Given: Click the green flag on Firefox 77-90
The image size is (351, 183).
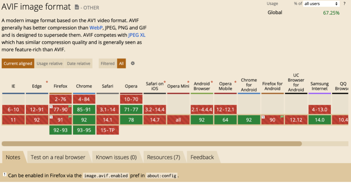Looking at the screenshot, I should [x=70, y=107].
